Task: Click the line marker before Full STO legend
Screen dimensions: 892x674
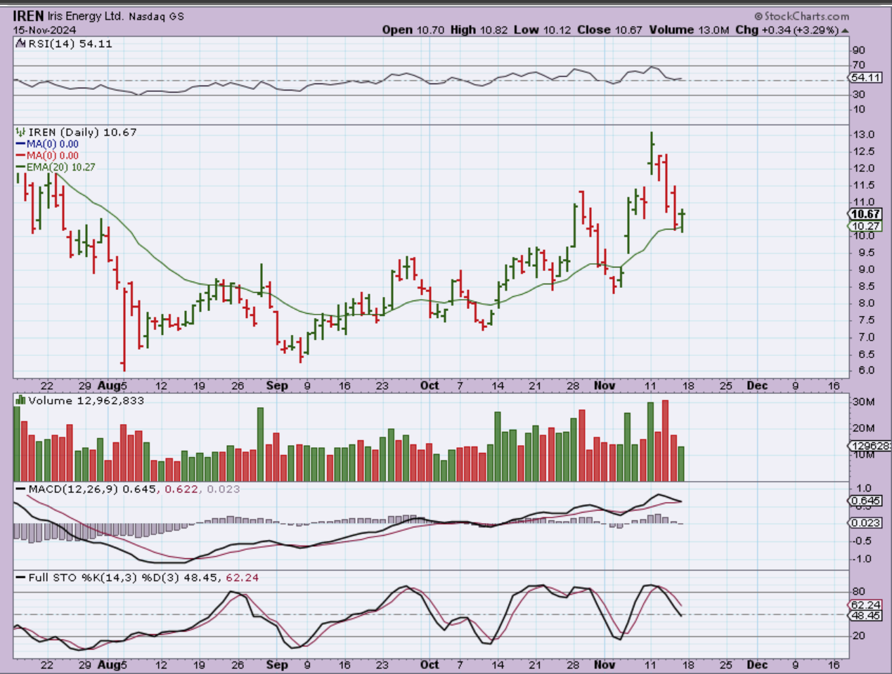Action: coord(21,577)
